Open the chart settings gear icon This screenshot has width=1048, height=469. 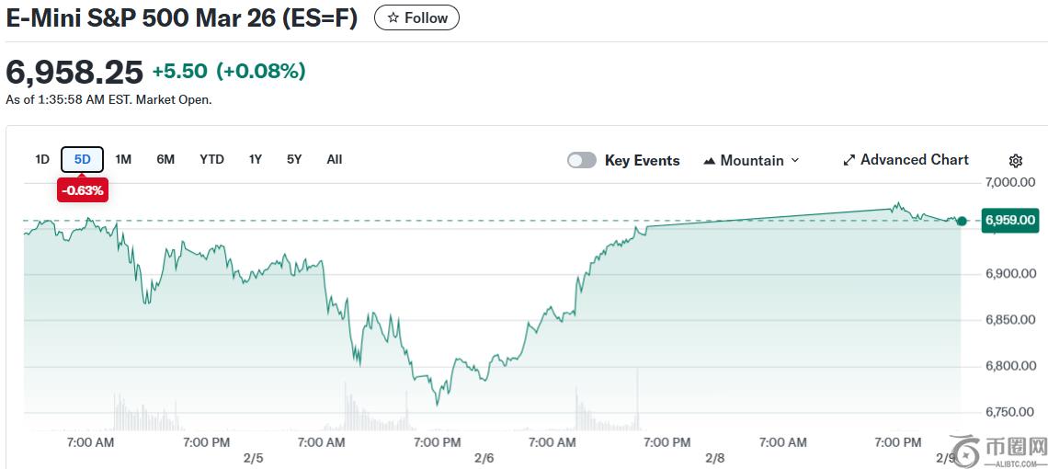pos(1015,161)
